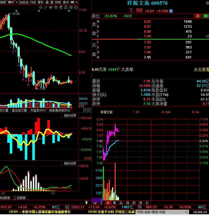Select the drawing pen tool

click(x=46, y=7)
